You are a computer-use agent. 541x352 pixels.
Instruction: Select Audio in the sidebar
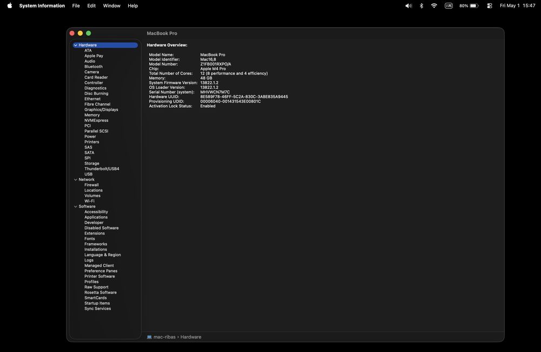pyautogui.click(x=90, y=61)
